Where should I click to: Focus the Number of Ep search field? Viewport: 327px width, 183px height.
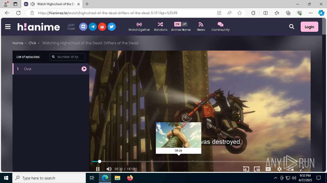point(67,57)
